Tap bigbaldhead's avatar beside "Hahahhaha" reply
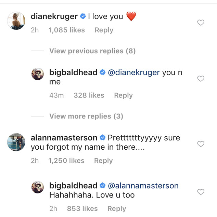This screenshot has height=217, width=217. 38,187
